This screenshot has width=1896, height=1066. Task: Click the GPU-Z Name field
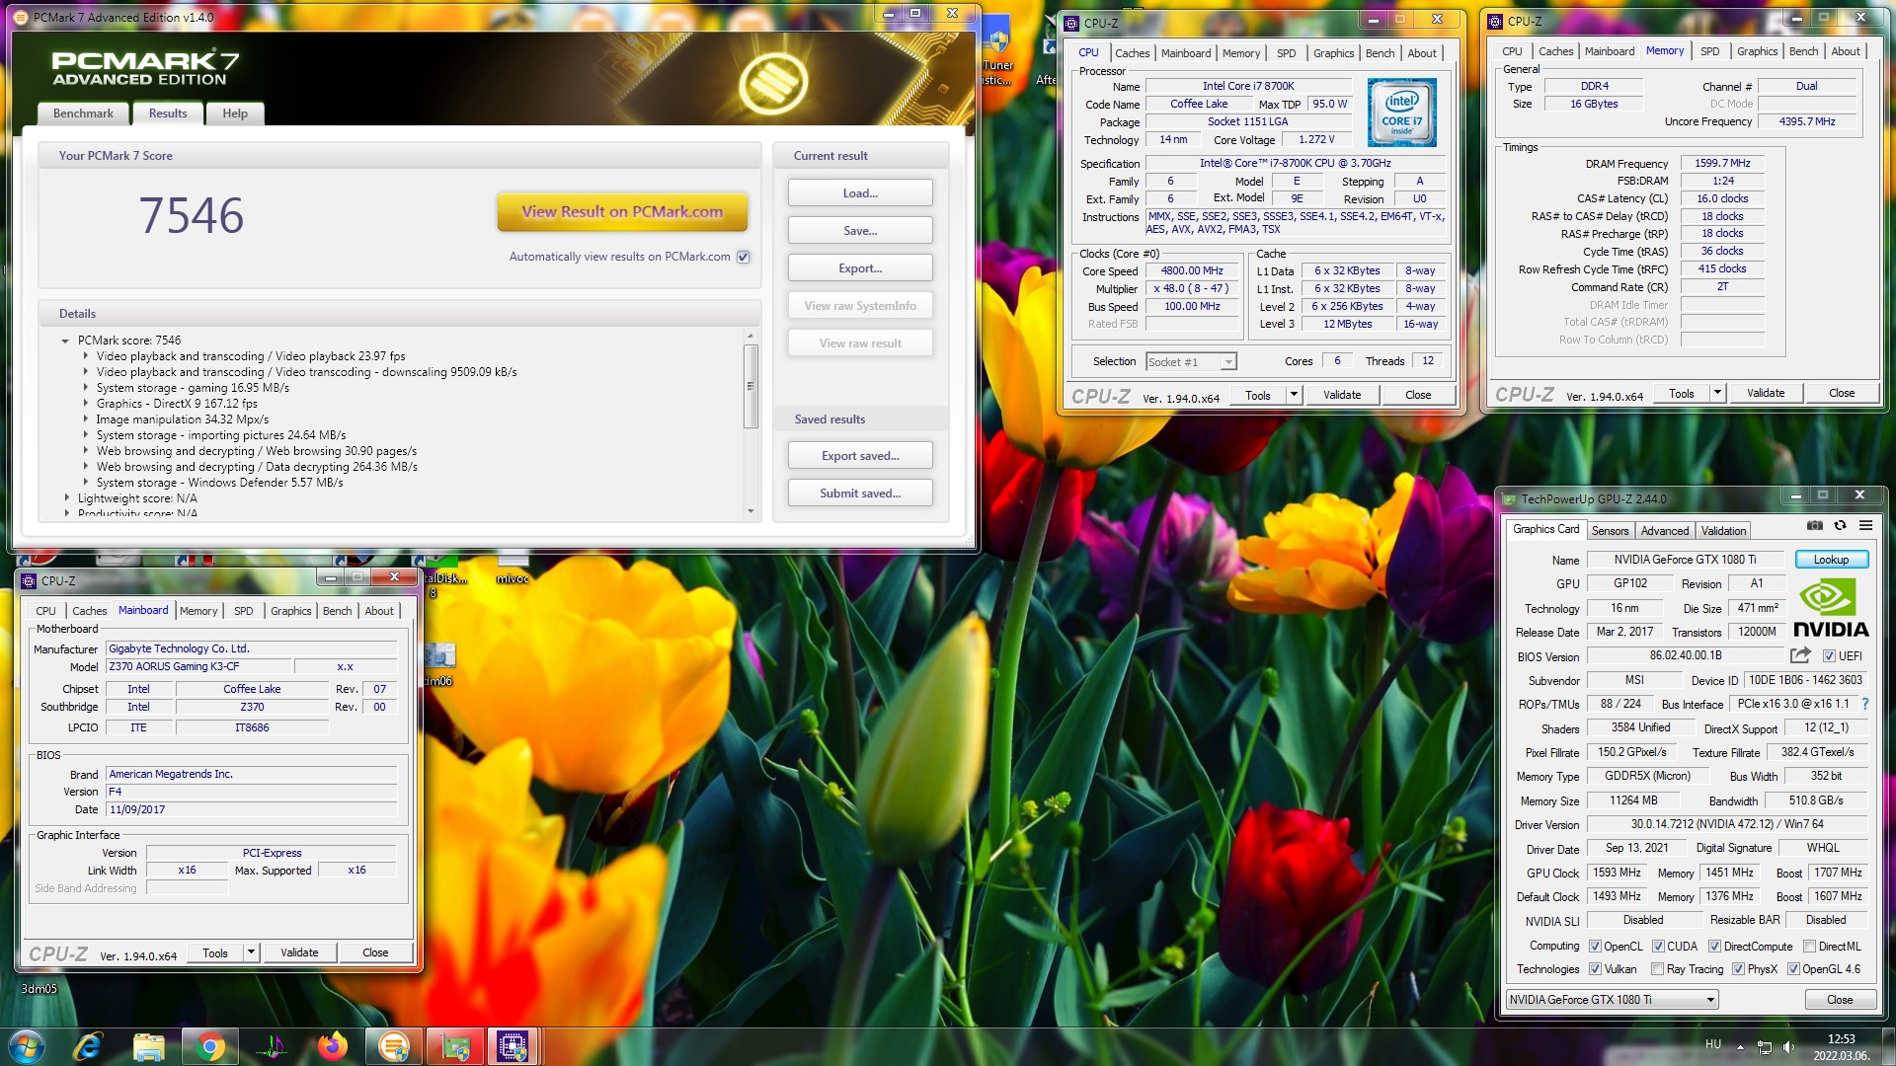(x=1685, y=560)
